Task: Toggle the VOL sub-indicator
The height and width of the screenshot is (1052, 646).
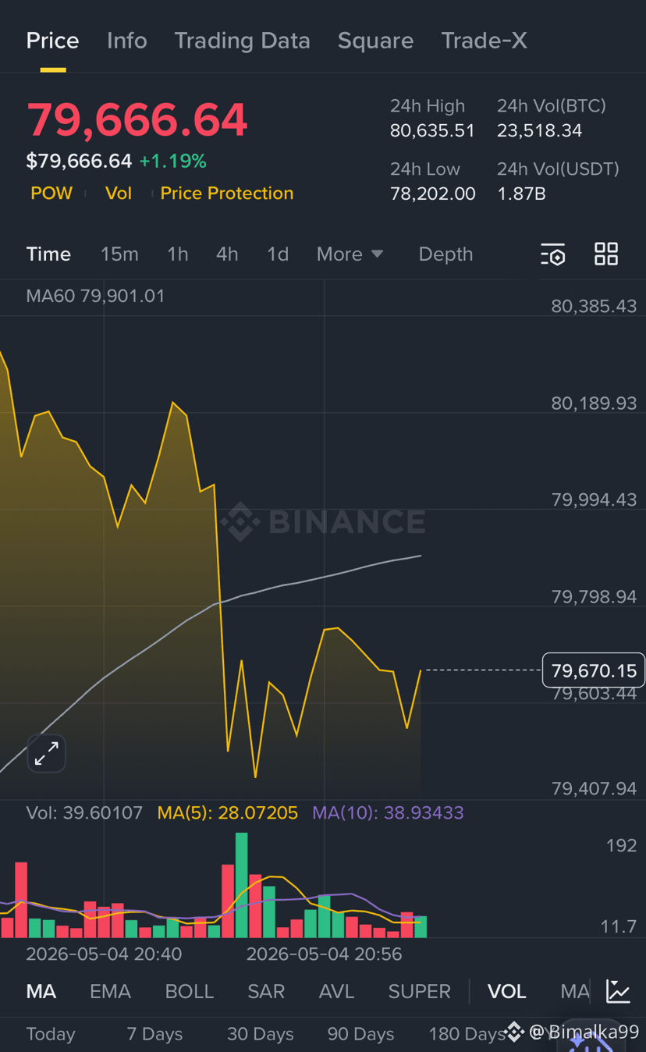Action: pyautogui.click(x=507, y=992)
